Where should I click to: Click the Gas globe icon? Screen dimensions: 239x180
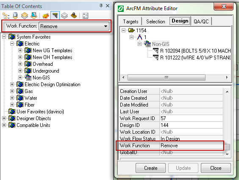[20, 91]
